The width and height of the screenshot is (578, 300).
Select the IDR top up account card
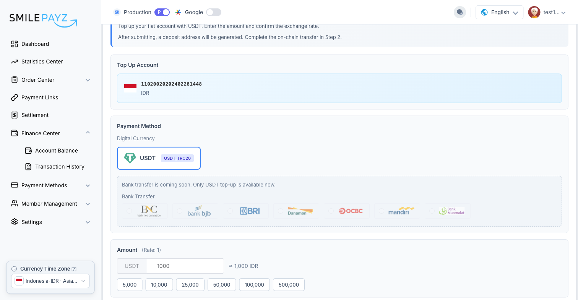tap(339, 88)
